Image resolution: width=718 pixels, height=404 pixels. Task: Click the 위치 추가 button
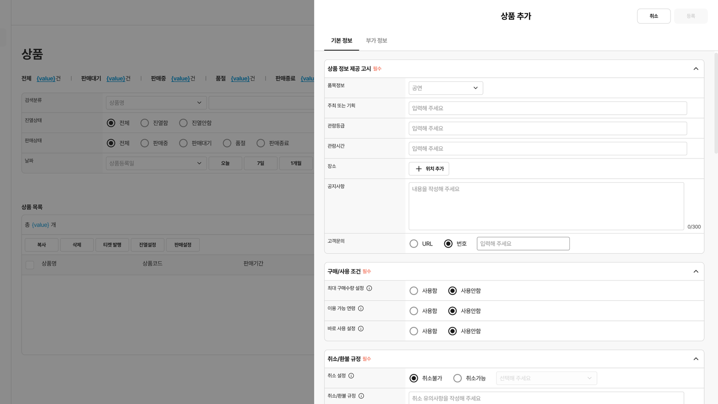pyautogui.click(x=429, y=169)
